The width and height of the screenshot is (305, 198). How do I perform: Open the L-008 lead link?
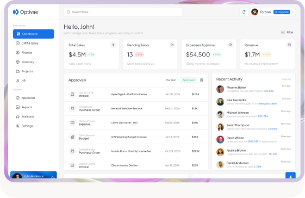(258, 166)
